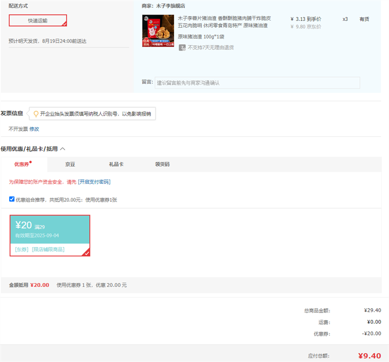Toggle the 优惠组合推荐 checkbox

tap(12, 199)
